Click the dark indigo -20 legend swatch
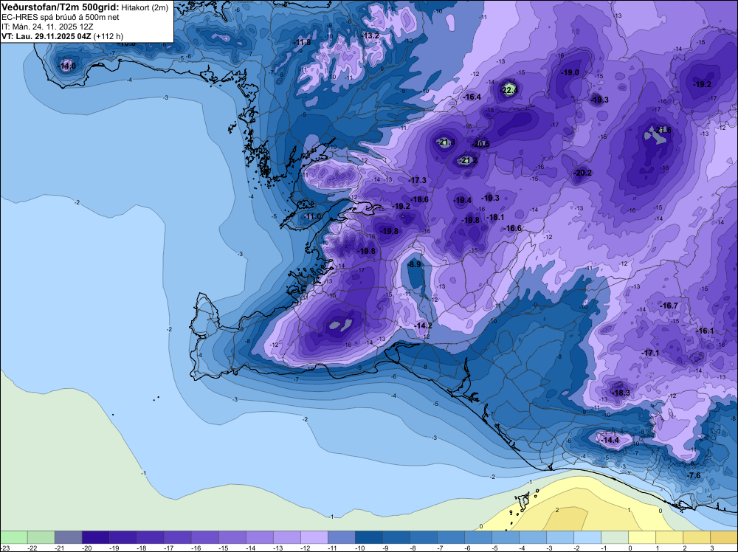 [95, 537]
